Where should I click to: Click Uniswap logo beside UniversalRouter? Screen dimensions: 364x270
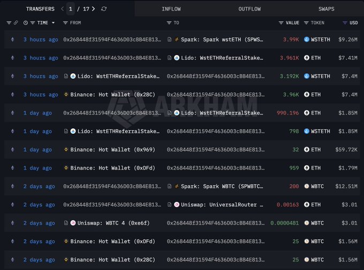[x=177, y=204]
